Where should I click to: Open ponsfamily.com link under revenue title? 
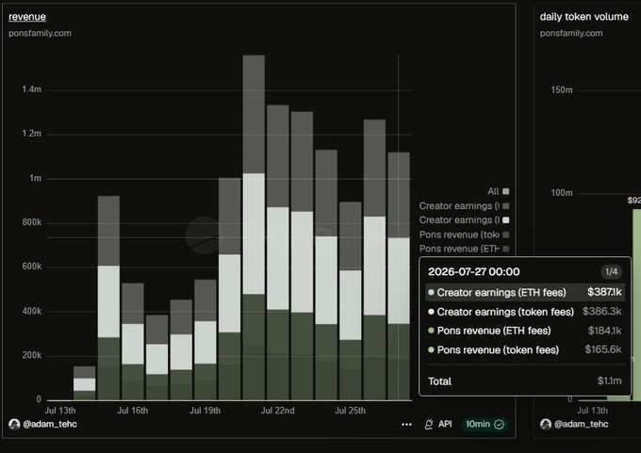coord(40,33)
